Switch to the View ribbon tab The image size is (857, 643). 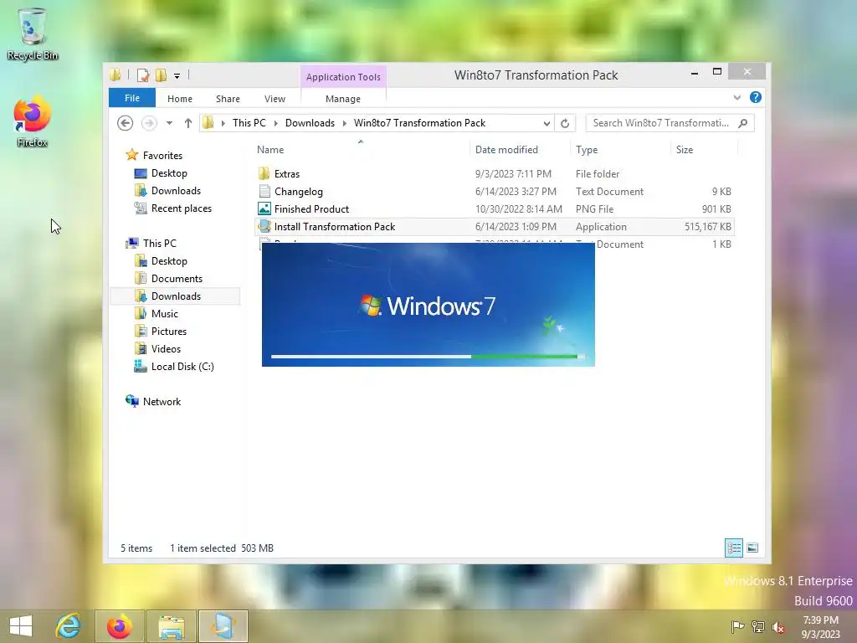[275, 99]
